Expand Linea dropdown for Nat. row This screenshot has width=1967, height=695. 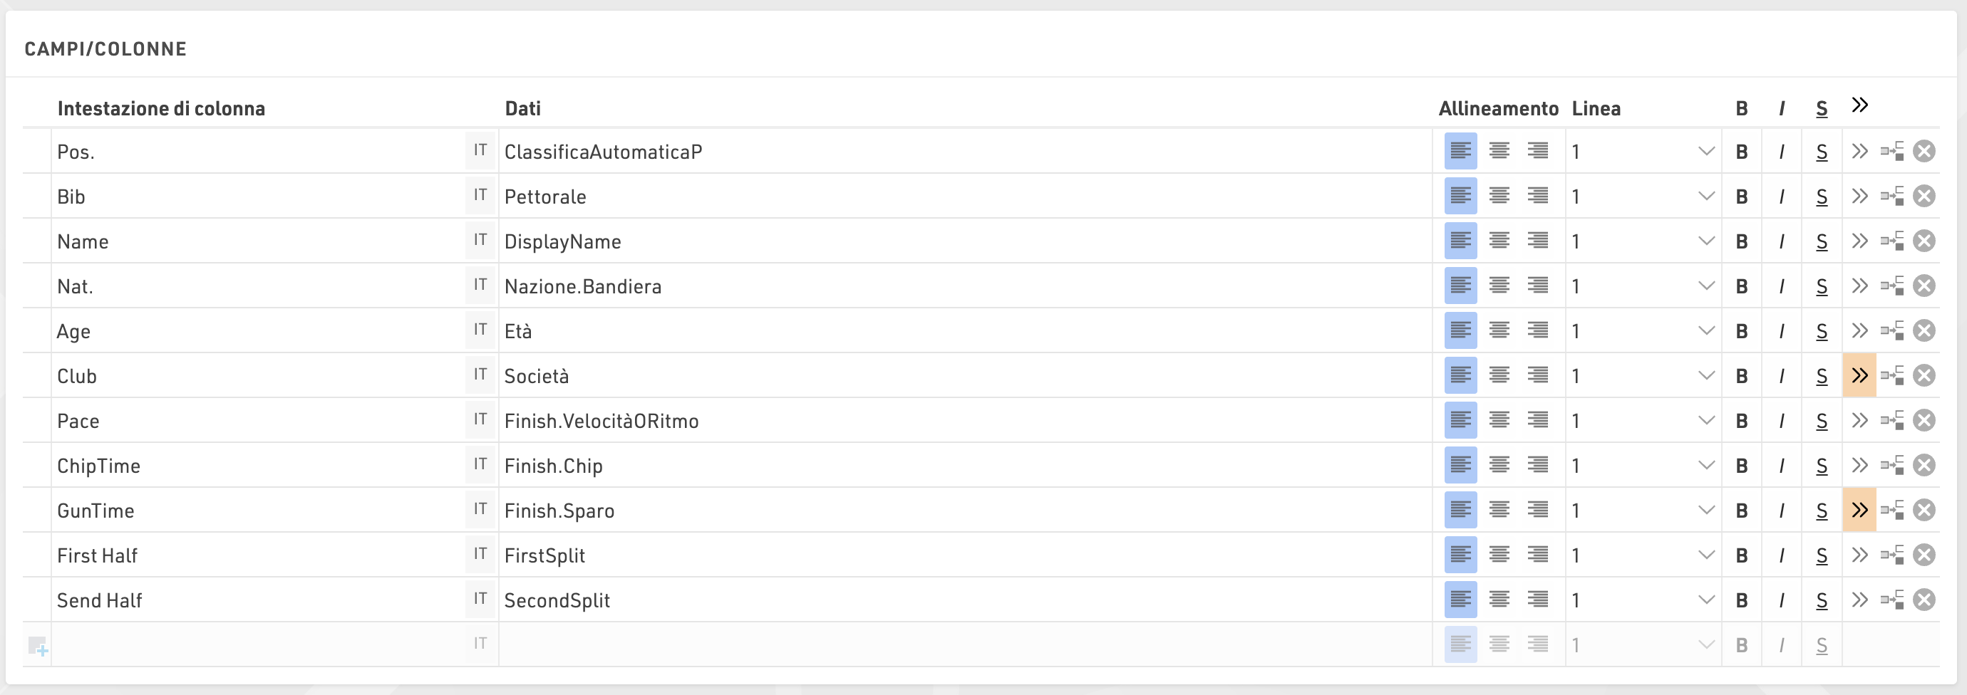coord(1706,286)
